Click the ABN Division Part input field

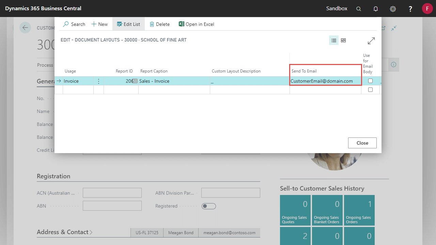point(231,193)
